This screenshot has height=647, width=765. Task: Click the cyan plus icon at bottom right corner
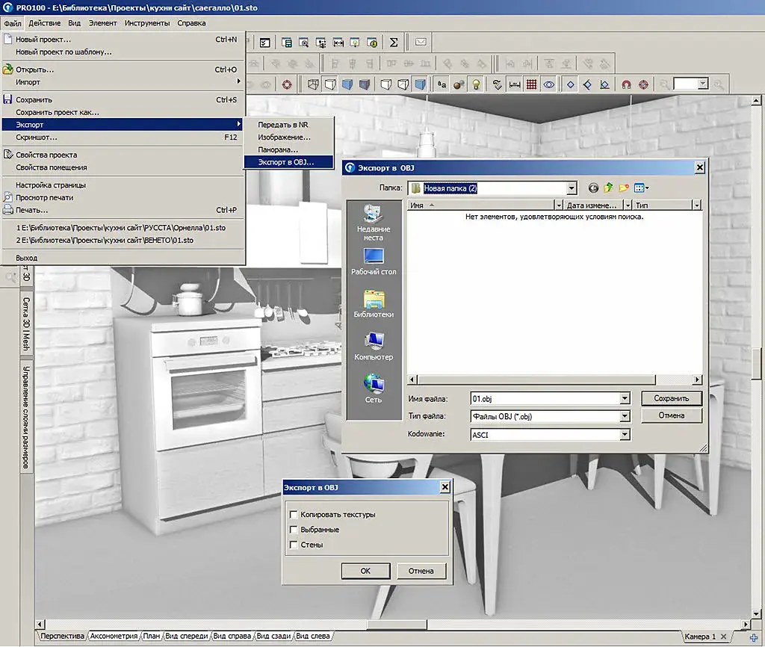[754, 637]
